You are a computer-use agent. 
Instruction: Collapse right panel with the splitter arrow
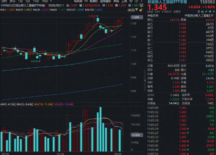click(x=145, y=80)
